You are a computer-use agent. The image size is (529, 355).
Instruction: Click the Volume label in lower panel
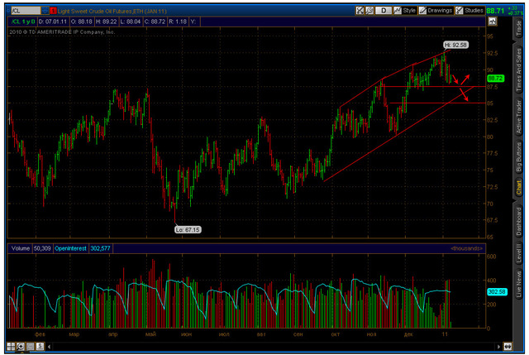[x=20, y=248]
